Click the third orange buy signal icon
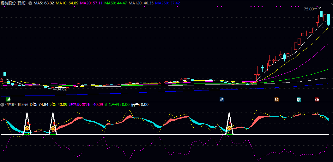Image resolution: width=333 pixels, height=162 pixels. (230, 129)
